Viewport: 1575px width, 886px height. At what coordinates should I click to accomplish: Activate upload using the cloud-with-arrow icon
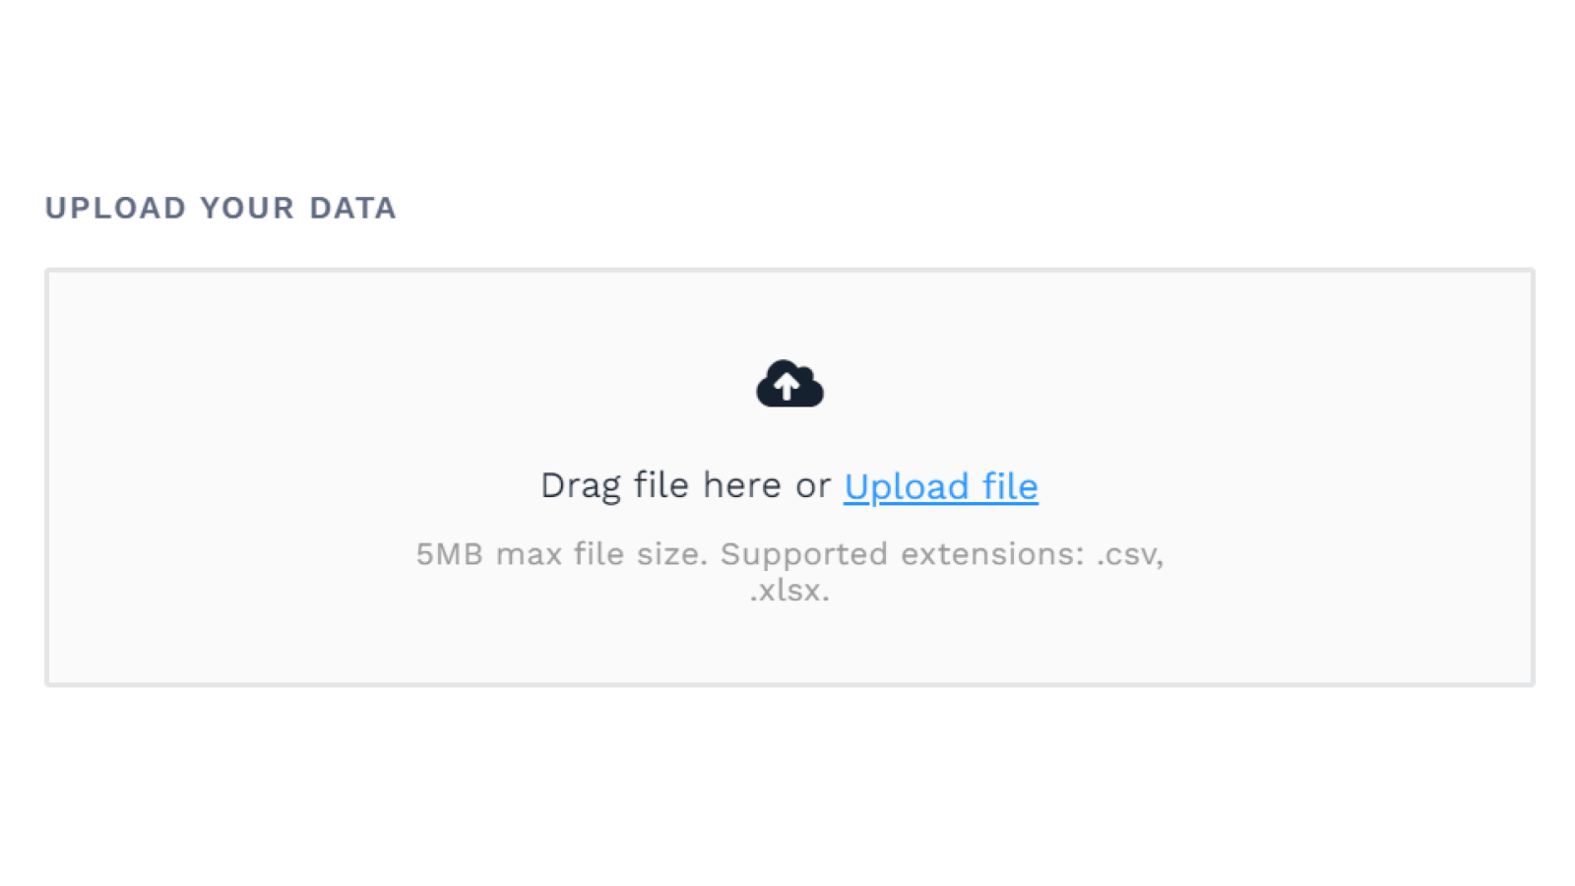click(788, 383)
